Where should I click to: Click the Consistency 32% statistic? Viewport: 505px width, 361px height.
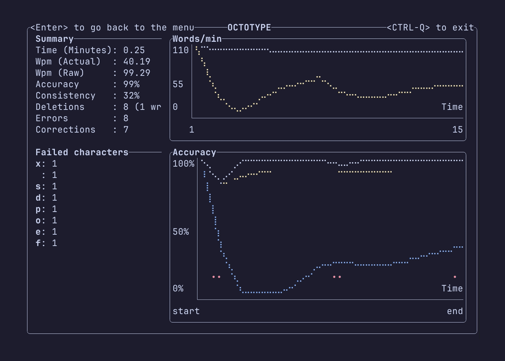(131, 95)
